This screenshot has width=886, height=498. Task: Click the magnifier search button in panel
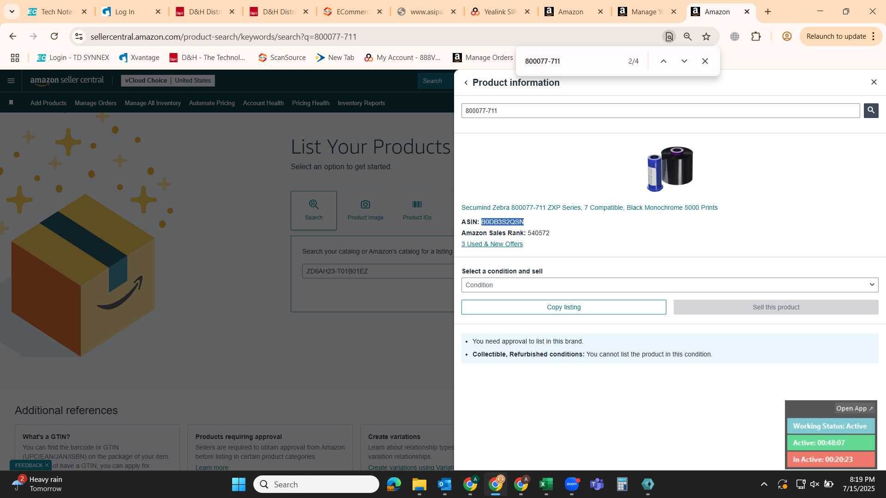tap(871, 110)
